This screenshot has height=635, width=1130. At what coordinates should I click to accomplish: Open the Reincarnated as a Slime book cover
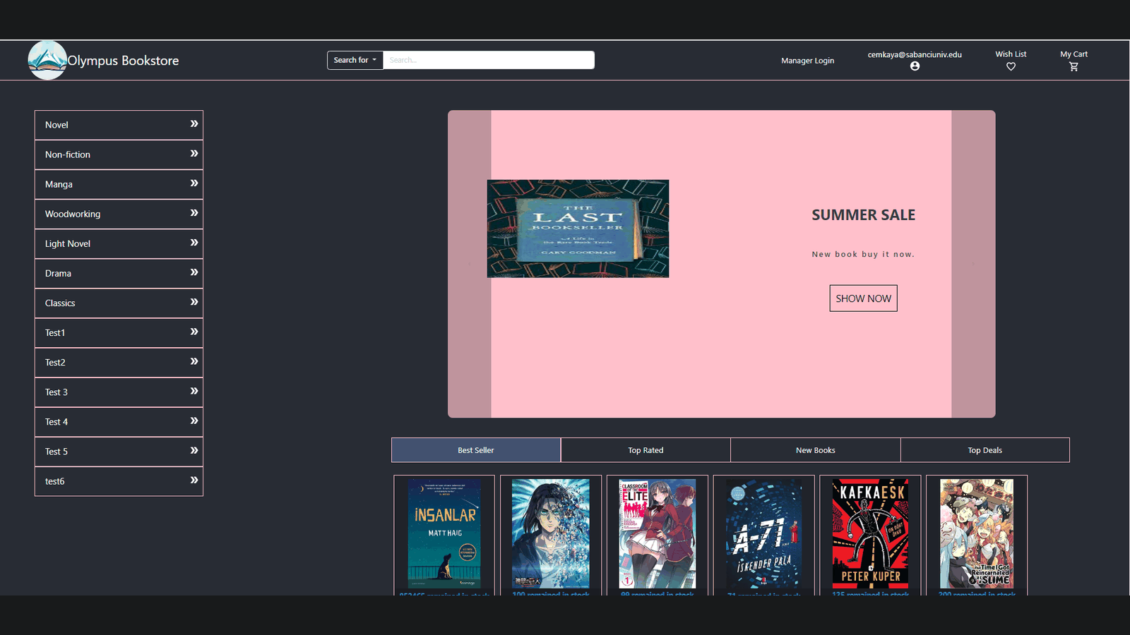click(977, 534)
